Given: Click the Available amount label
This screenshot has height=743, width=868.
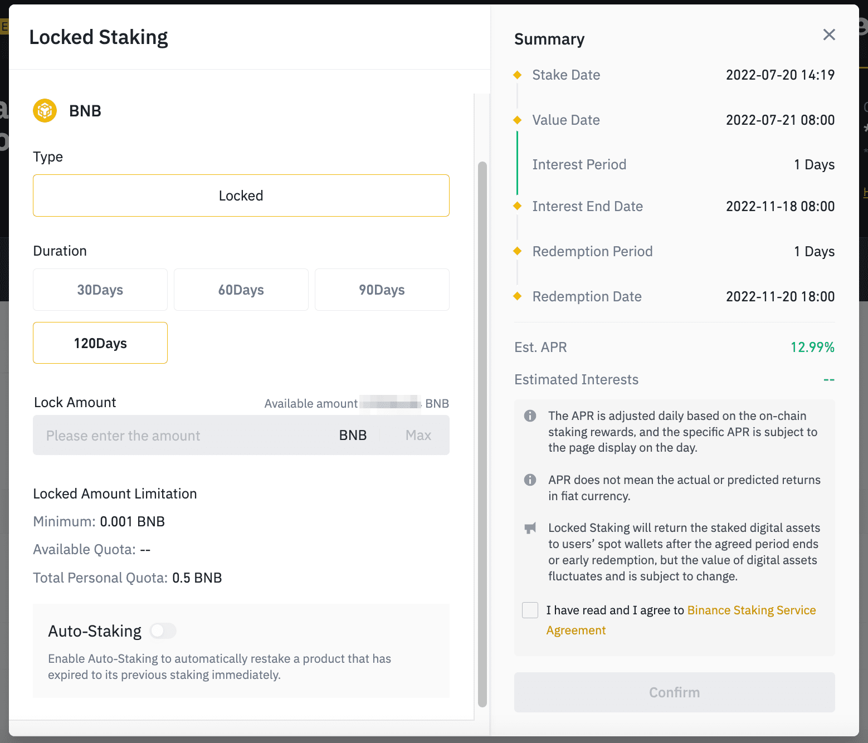Looking at the screenshot, I should 311,403.
